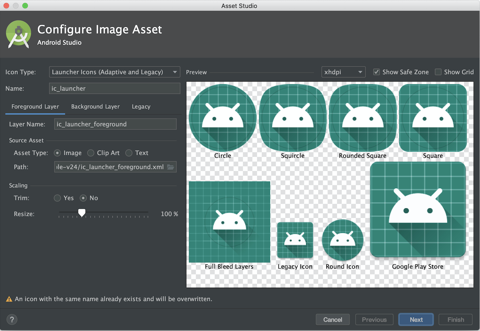The image size is (480, 331).
Task: Click the warning triangle icon
Action: 9,299
